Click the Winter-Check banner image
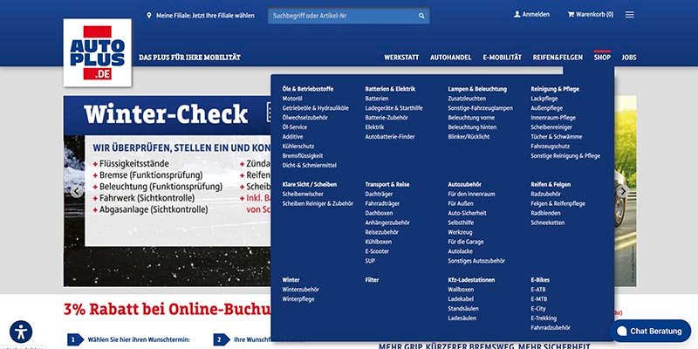The height and width of the screenshot is (349, 698). pyautogui.click(x=166, y=192)
